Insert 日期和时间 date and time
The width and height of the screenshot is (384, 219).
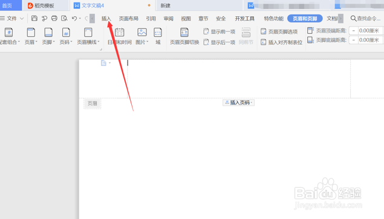click(120, 36)
